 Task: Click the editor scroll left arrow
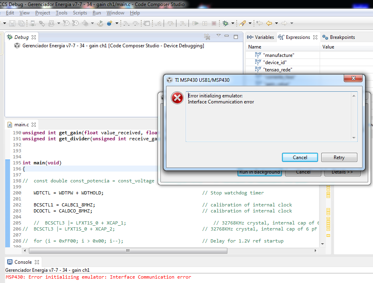pos(25,251)
